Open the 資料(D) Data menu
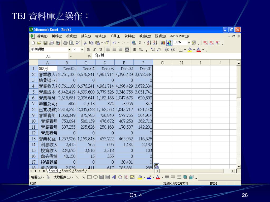This screenshot has width=270, height=202. [x=130, y=36]
